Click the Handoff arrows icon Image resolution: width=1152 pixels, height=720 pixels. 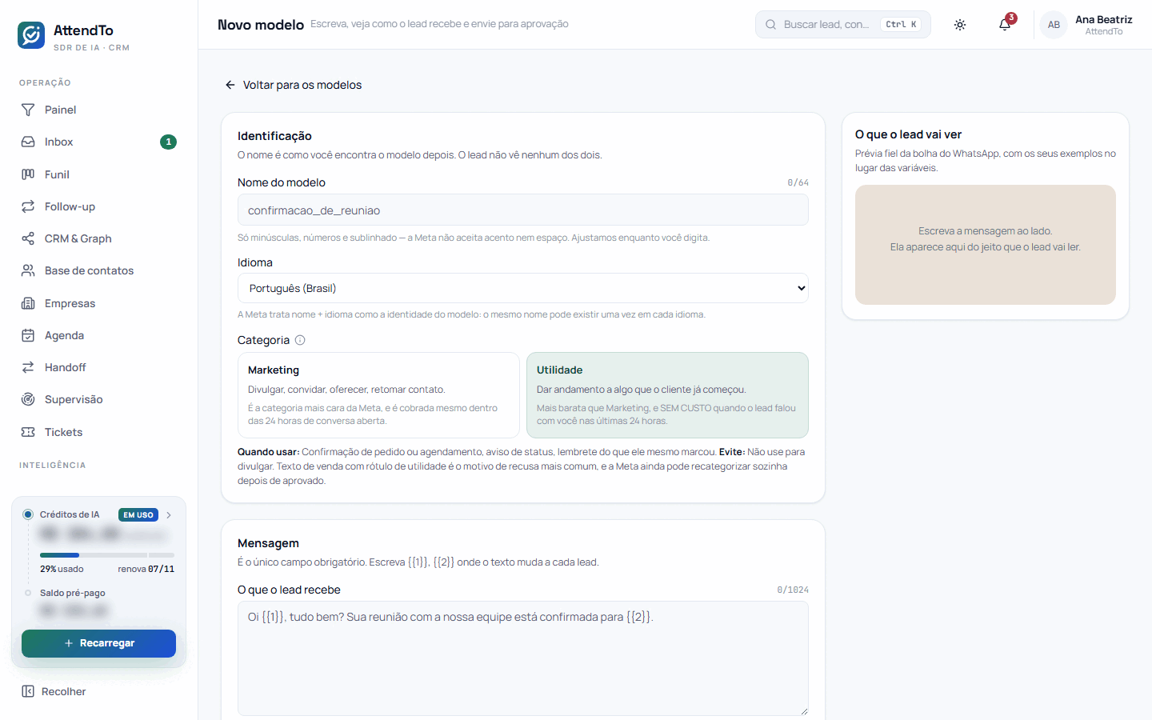[28, 367]
